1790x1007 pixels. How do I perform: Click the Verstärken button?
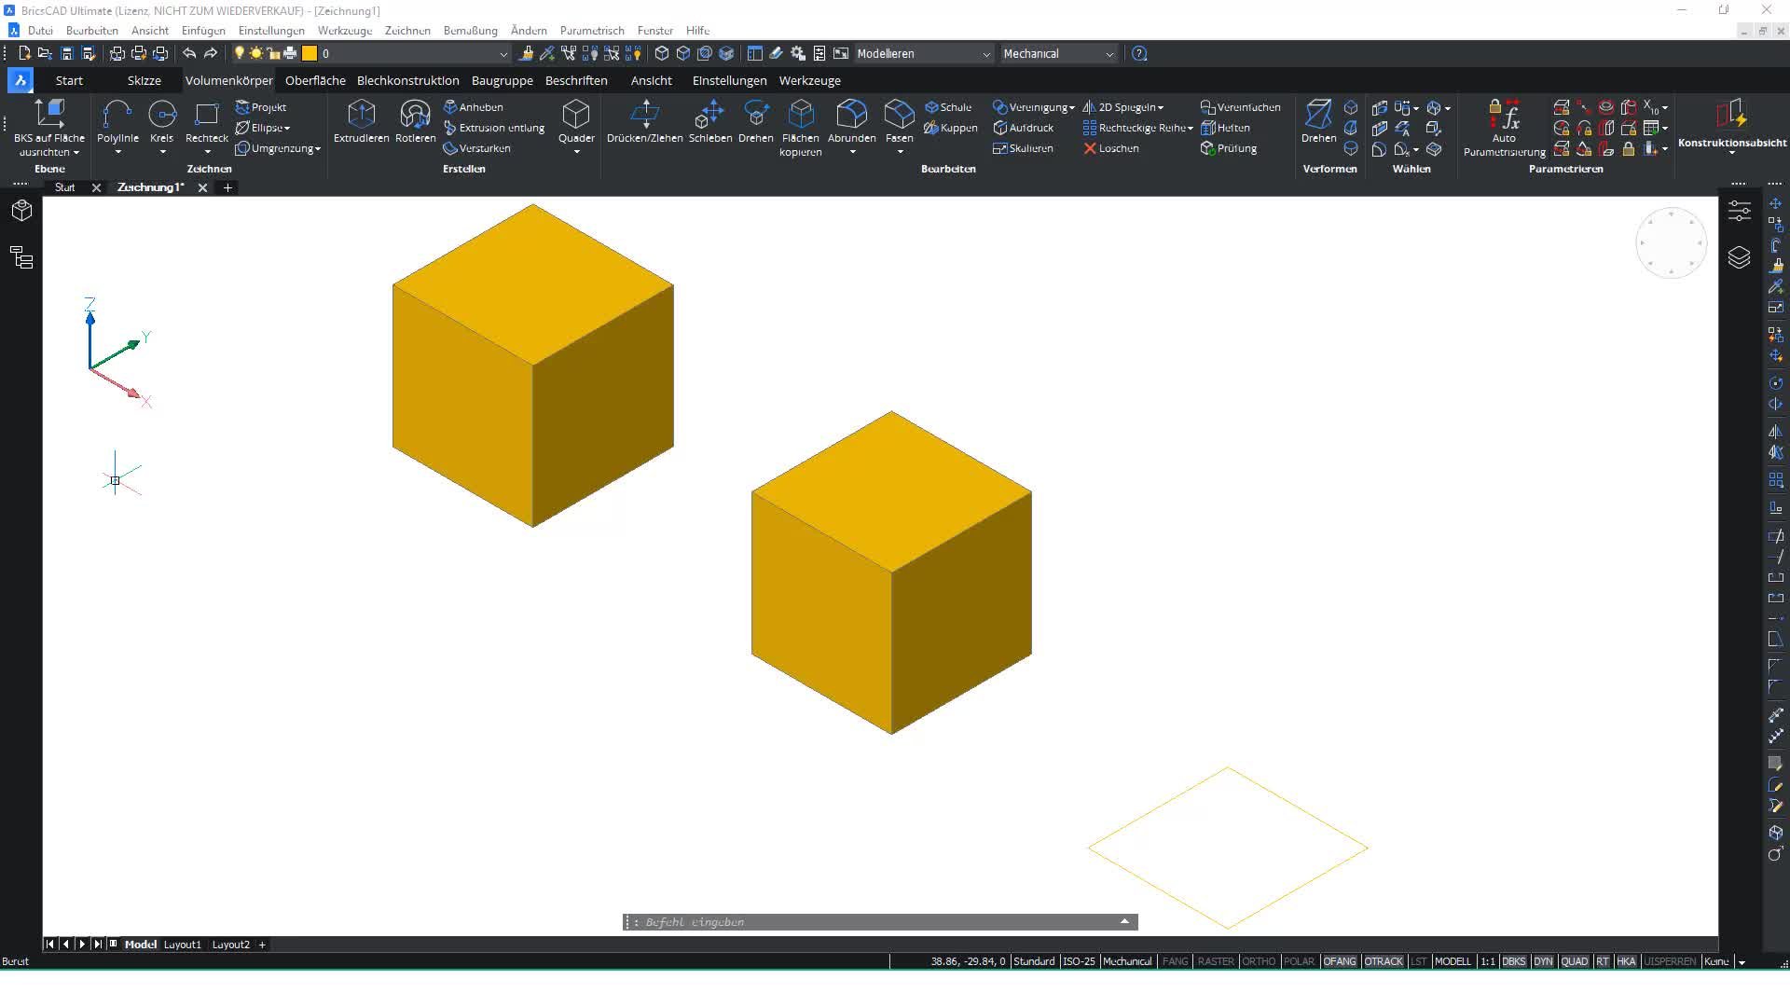point(476,148)
